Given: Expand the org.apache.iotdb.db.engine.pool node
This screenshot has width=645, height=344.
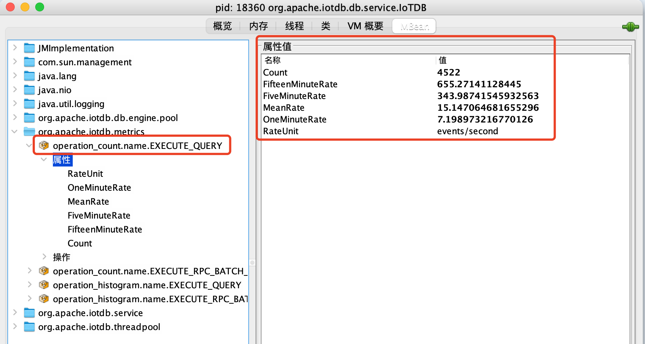Looking at the screenshot, I should click(x=15, y=117).
